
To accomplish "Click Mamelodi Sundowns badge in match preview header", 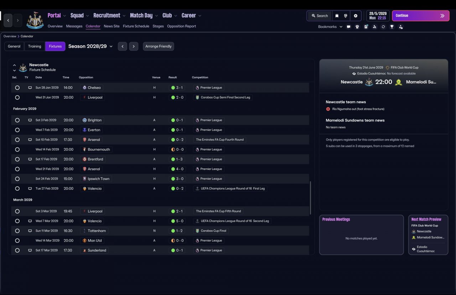I will coord(398,82).
